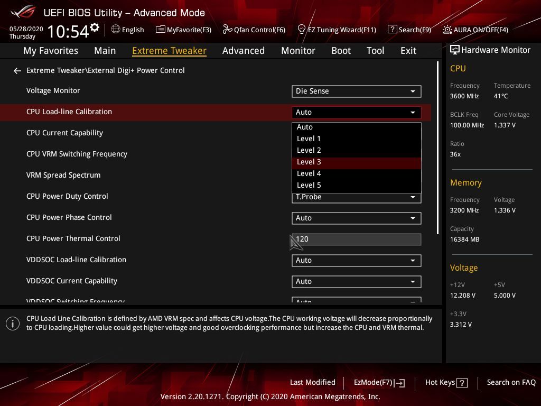Switch to My Favorites tab
Screen dimensions: 541x406
51,51
